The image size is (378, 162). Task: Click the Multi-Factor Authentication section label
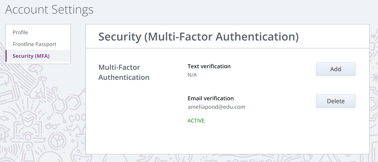coord(124,72)
